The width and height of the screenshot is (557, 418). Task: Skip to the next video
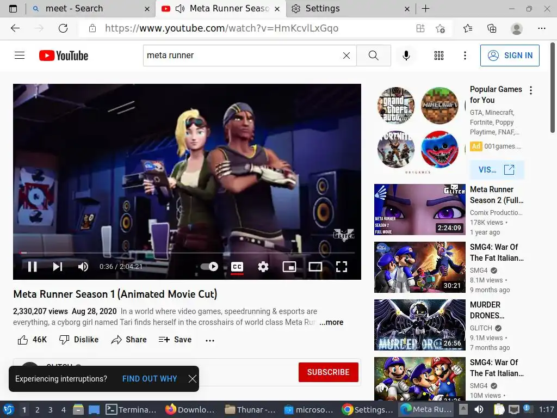tap(58, 267)
